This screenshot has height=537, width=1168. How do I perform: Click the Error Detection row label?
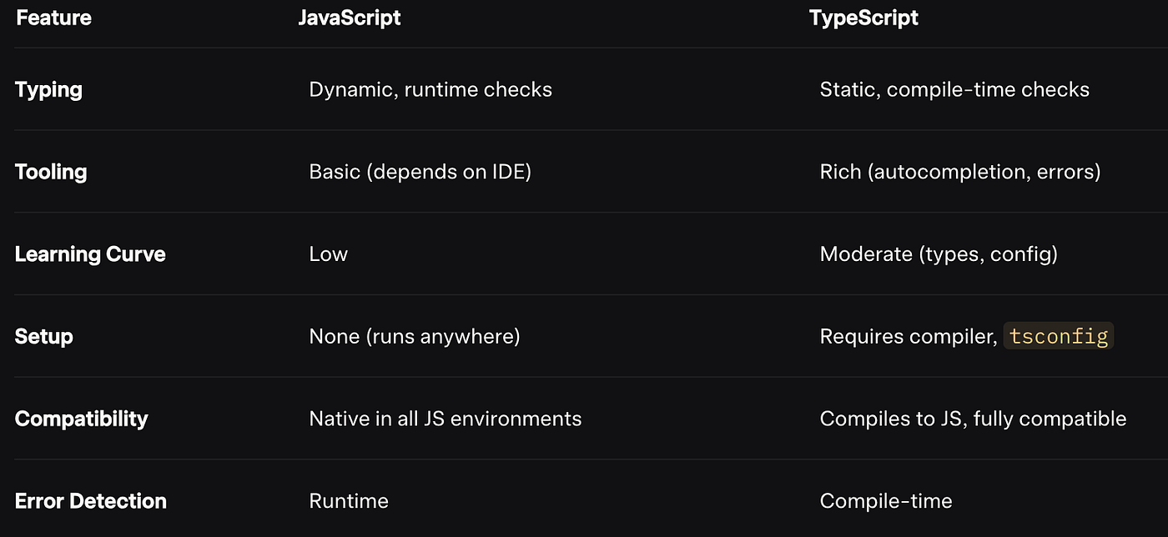[91, 501]
